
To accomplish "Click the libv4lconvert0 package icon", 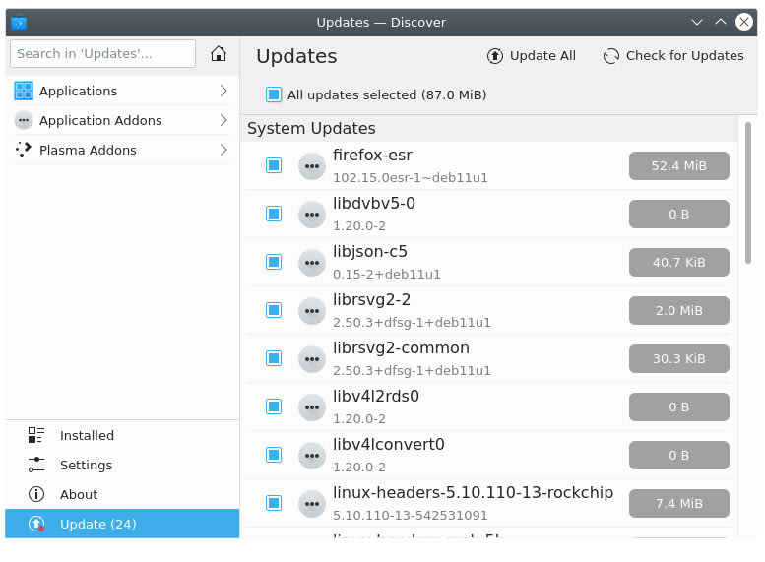I will pyautogui.click(x=312, y=456).
